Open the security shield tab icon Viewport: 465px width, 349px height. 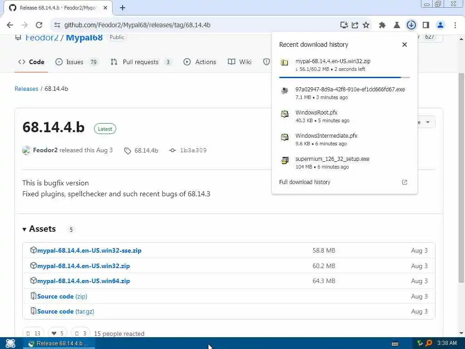(266, 62)
